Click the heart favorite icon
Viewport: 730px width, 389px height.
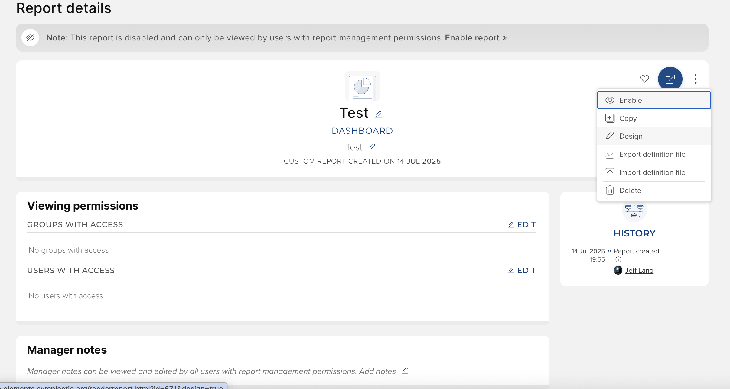pos(644,79)
